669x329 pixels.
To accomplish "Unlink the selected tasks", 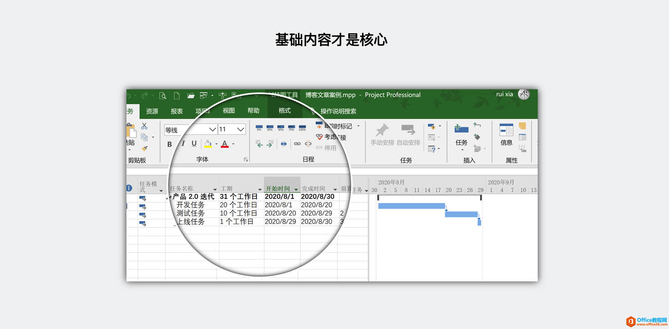I will pos(308,143).
